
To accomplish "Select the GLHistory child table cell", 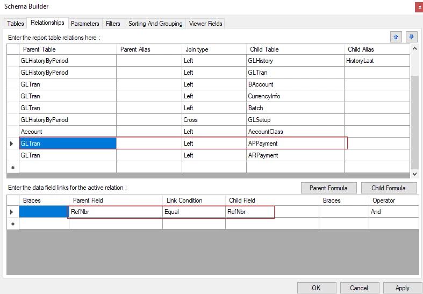I will coord(295,61).
